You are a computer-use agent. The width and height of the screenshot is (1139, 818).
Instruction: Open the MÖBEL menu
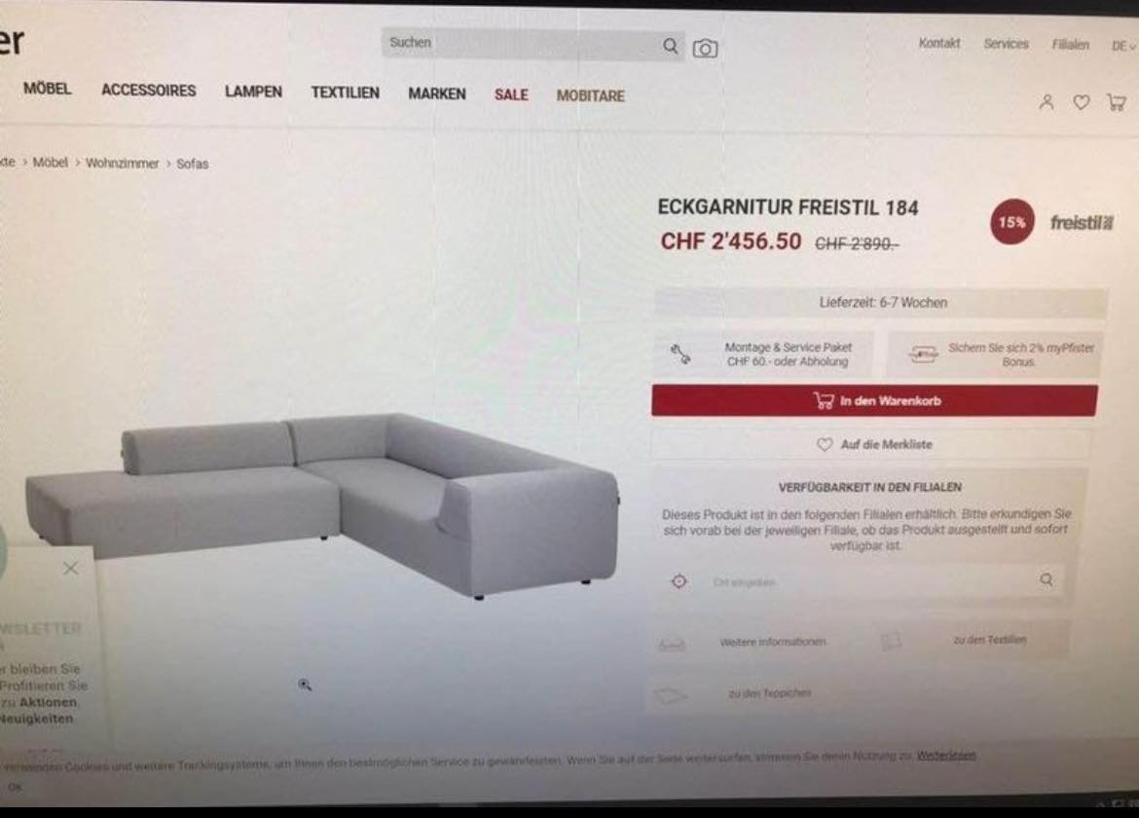[48, 89]
